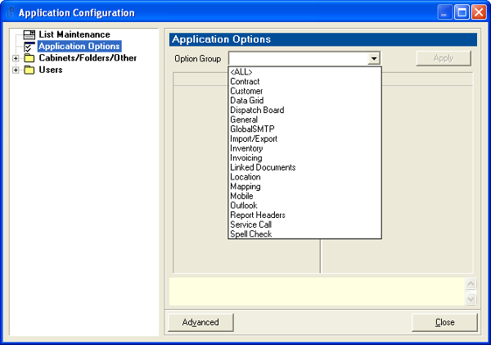The image size is (491, 345).
Task: Click the Cabinets/Folders/Other folder icon
Action: [29, 58]
